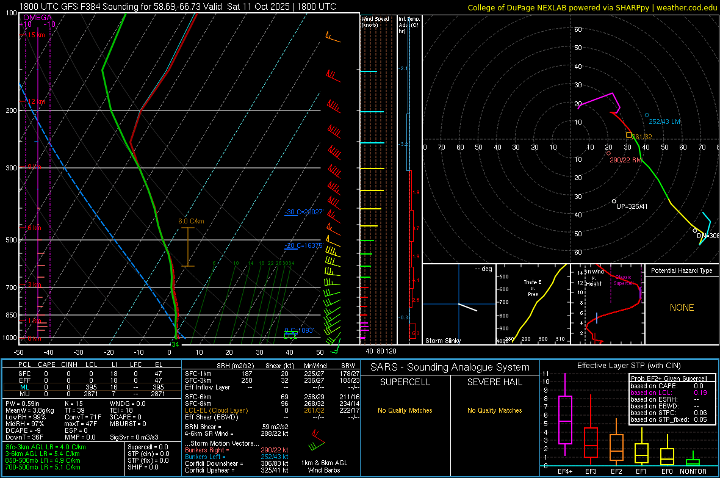Click the Bunkers Right = 290/22 kt line

(237, 451)
